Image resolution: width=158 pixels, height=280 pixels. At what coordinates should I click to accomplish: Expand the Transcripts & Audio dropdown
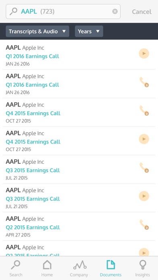pyautogui.click(x=37, y=31)
